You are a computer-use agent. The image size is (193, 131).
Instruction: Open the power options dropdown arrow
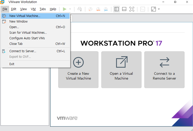70,9
